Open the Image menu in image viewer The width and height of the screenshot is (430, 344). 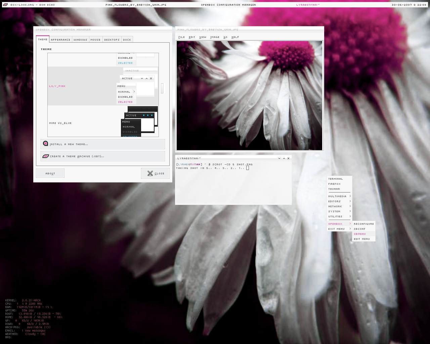(215, 37)
